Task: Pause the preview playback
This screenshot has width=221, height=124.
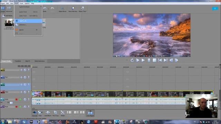Action: (149, 60)
